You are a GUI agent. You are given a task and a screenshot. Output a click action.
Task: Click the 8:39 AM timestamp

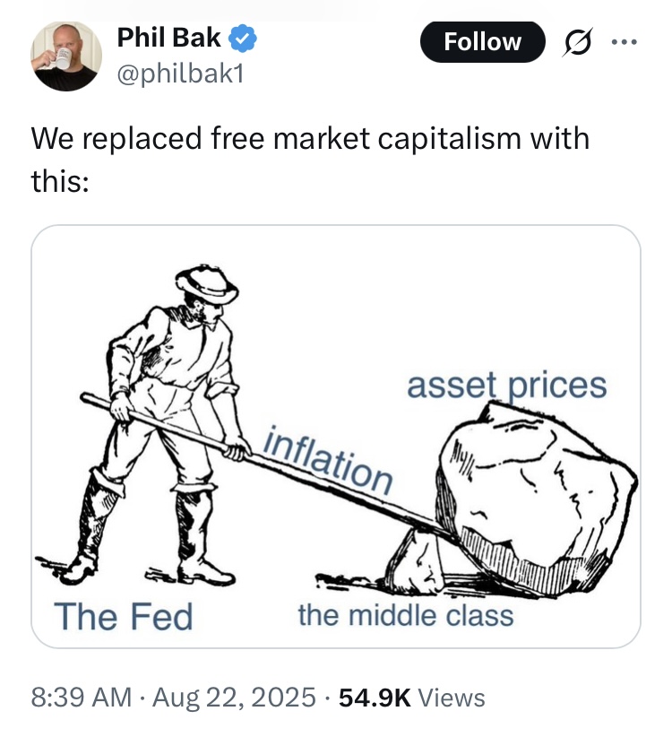point(82,697)
